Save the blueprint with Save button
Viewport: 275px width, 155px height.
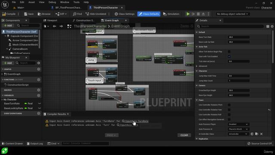click(x=29, y=14)
